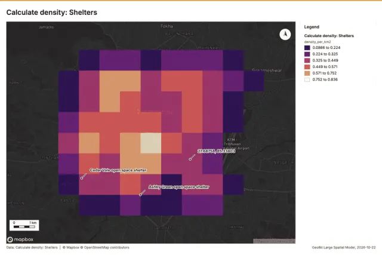The image size is (382, 255).
Task: Click the 0.449 to 0.571 legend swatch
Action: [307, 67]
